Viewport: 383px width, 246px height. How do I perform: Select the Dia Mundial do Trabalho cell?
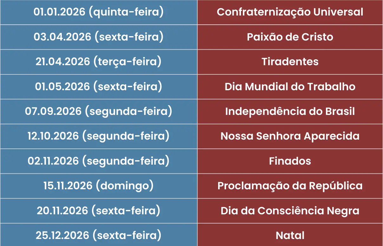click(x=290, y=86)
